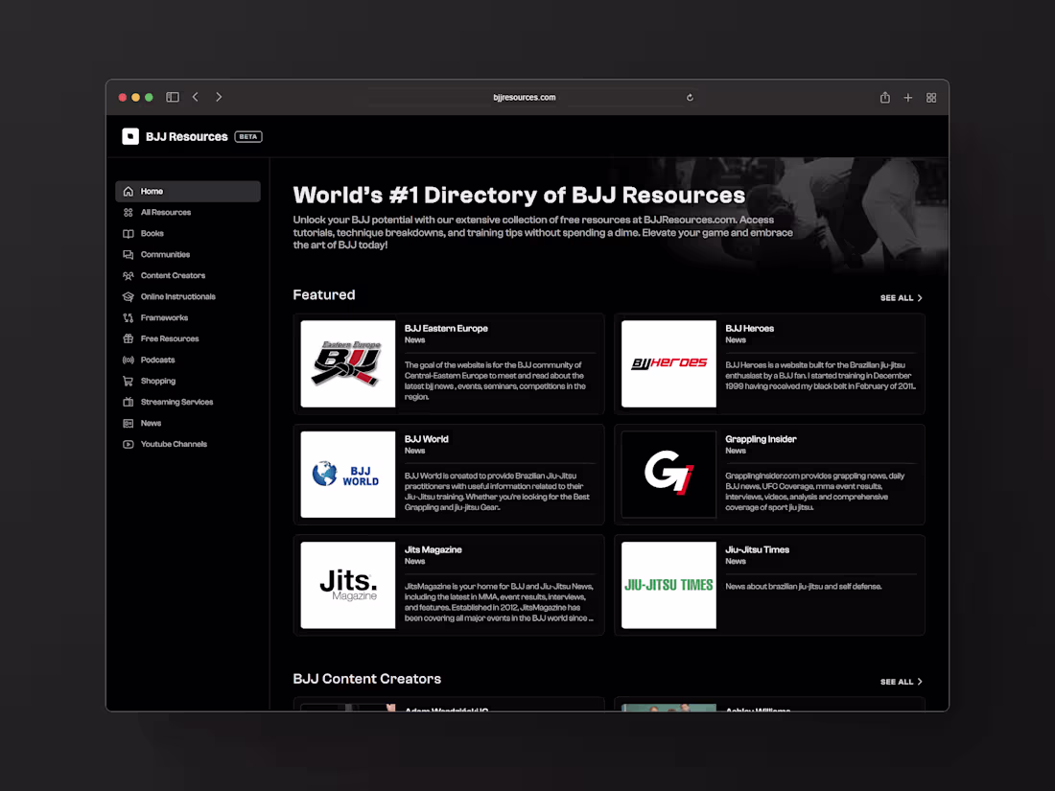Expand the Featured section via SEE ALL chevron
The height and width of the screenshot is (791, 1055).
(900, 298)
